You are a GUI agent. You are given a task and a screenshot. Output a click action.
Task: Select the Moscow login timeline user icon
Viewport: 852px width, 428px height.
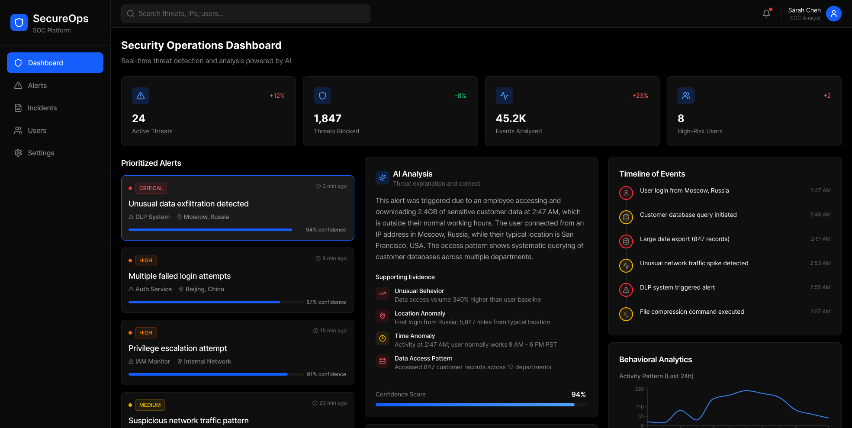pyautogui.click(x=626, y=193)
